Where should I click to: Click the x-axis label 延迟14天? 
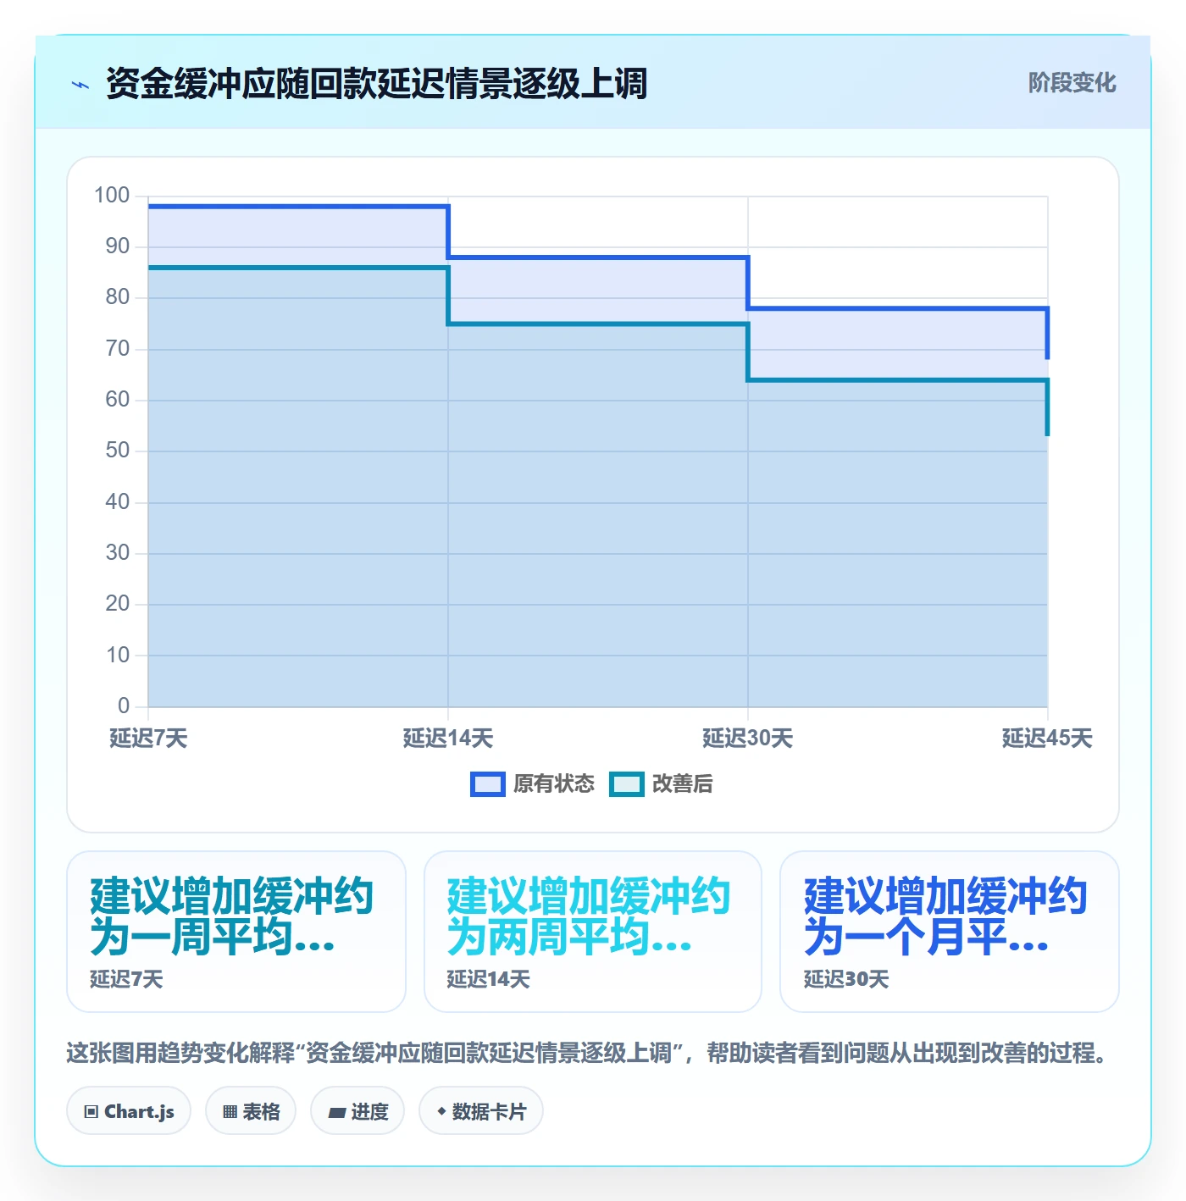pyautogui.click(x=448, y=739)
